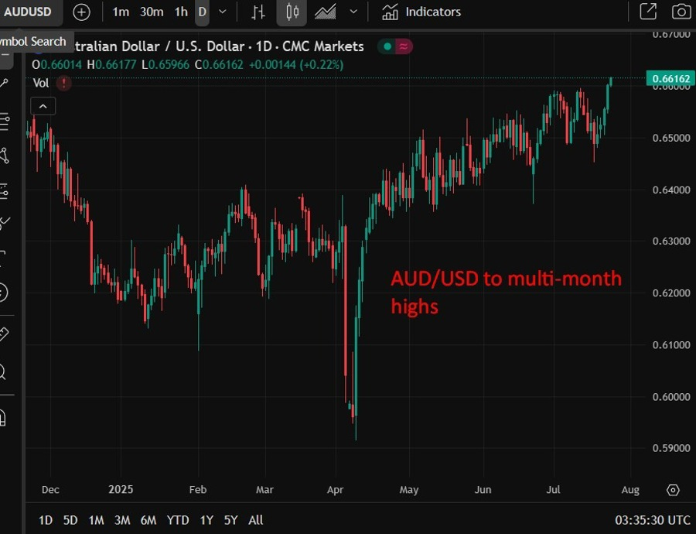Take a chart snapshot with camera icon
The height and width of the screenshot is (534, 696).
(681, 12)
